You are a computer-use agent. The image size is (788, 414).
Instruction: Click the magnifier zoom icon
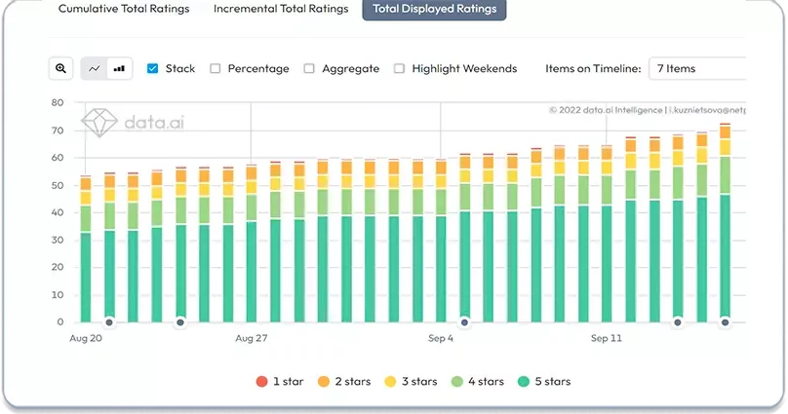[x=60, y=68]
